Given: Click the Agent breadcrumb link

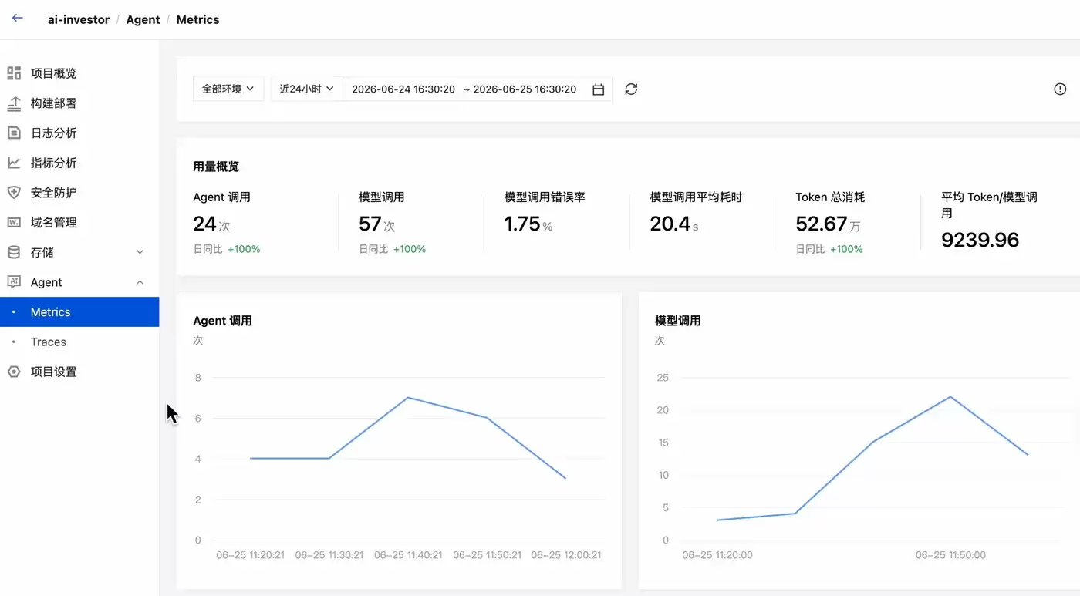Looking at the screenshot, I should (143, 19).
